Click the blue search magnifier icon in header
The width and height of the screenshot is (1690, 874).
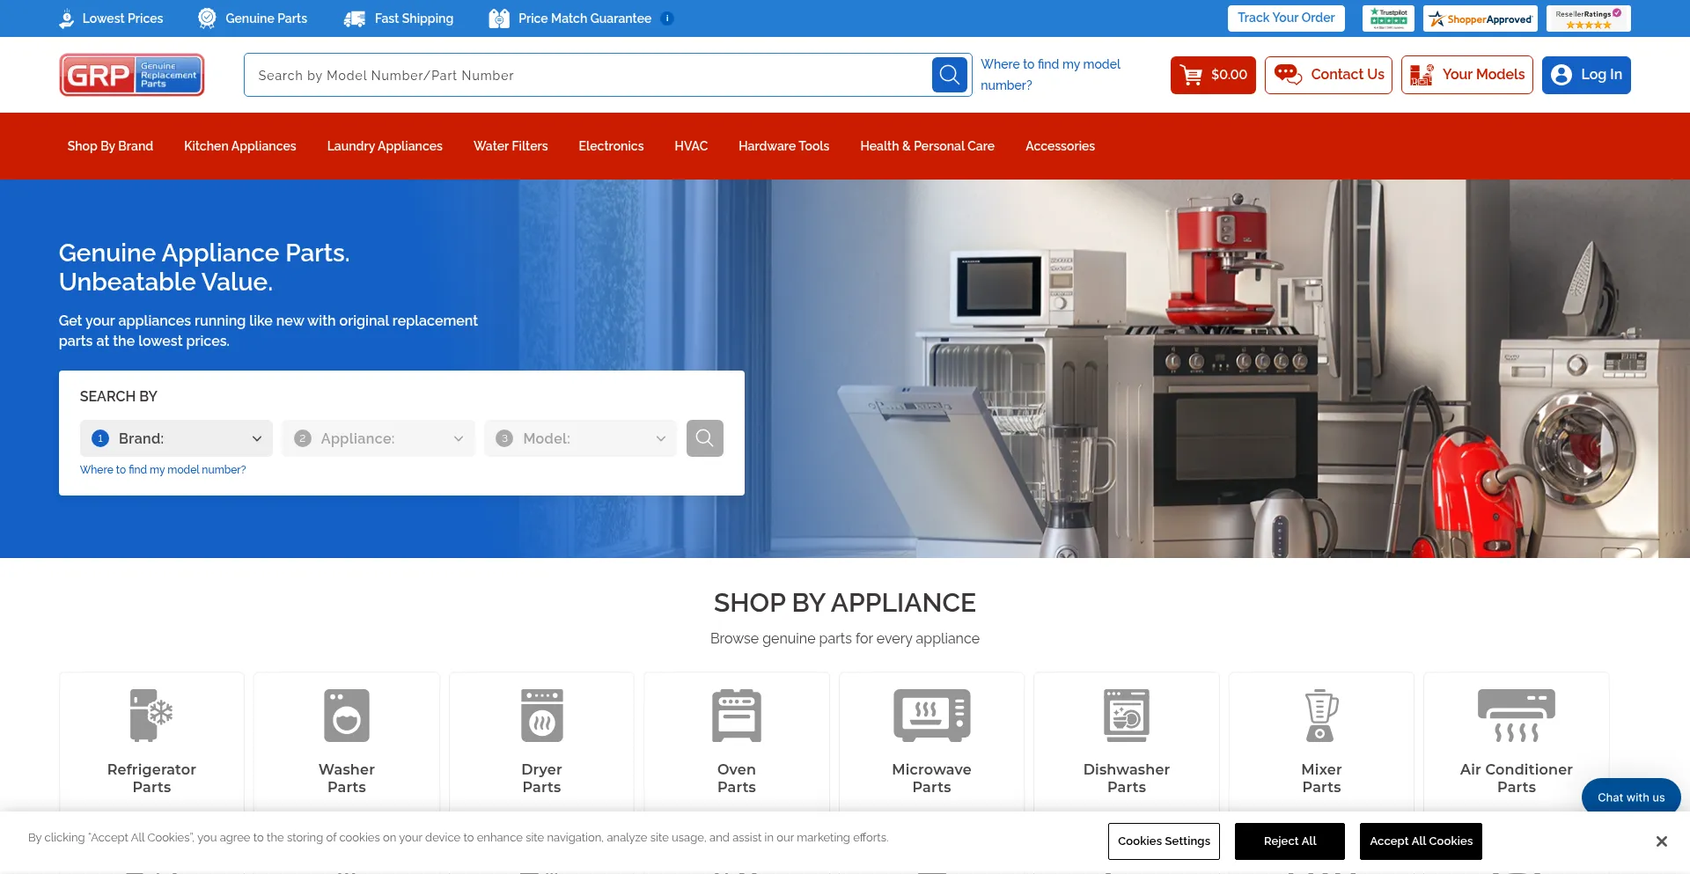950,75
